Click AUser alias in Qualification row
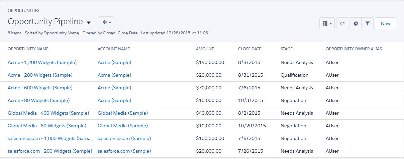 [x=332, y=75]
